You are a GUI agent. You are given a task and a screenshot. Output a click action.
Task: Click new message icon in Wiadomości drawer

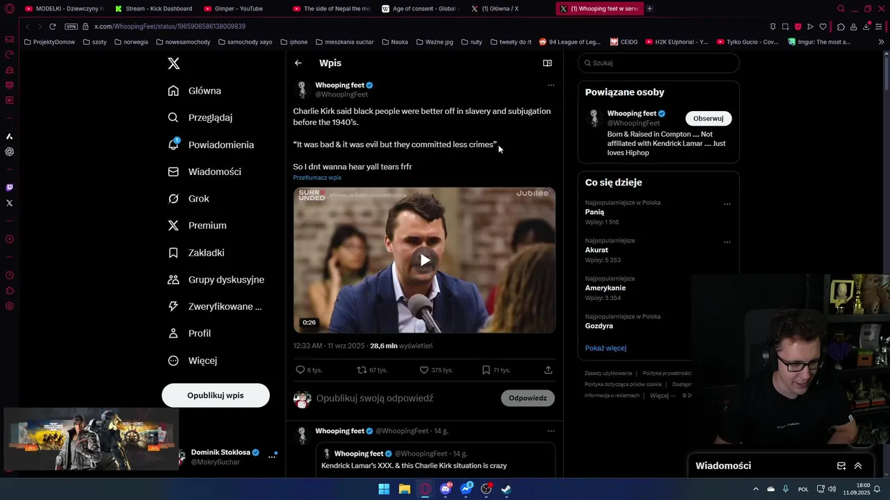tap(841, 466)
